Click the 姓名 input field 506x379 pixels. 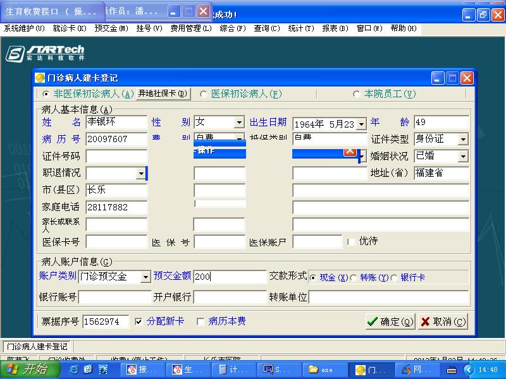coord(116,122)
